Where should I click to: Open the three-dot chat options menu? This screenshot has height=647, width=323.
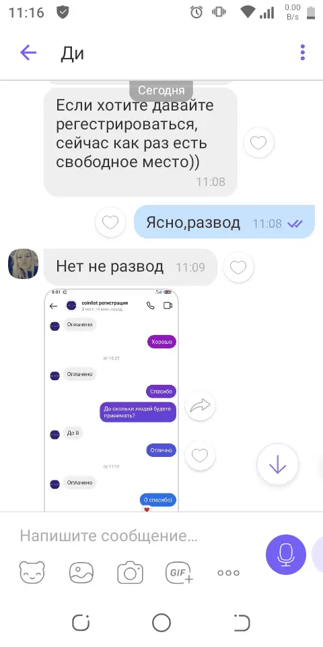point(303,53)
